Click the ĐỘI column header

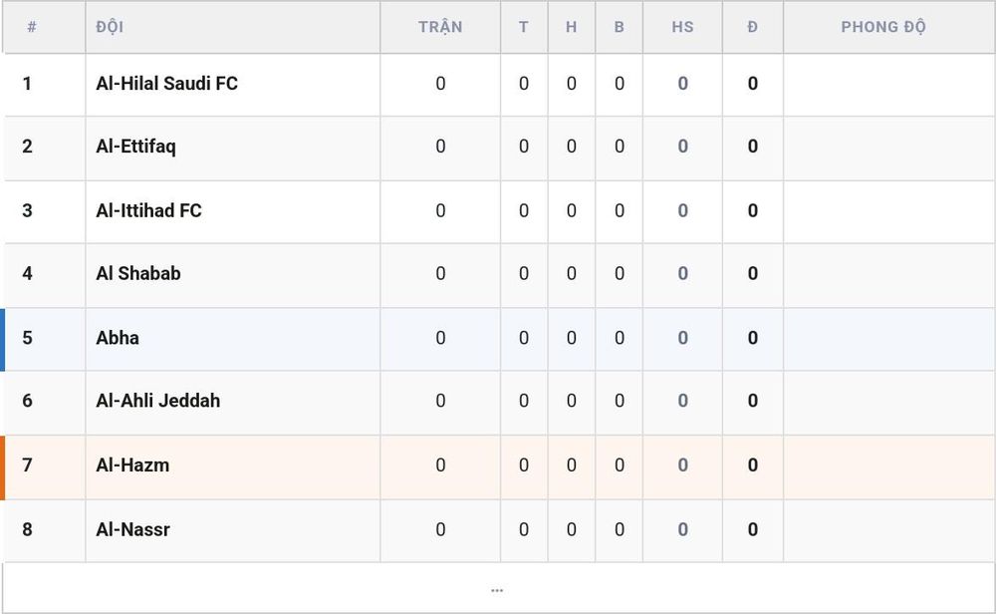(110, 27)
